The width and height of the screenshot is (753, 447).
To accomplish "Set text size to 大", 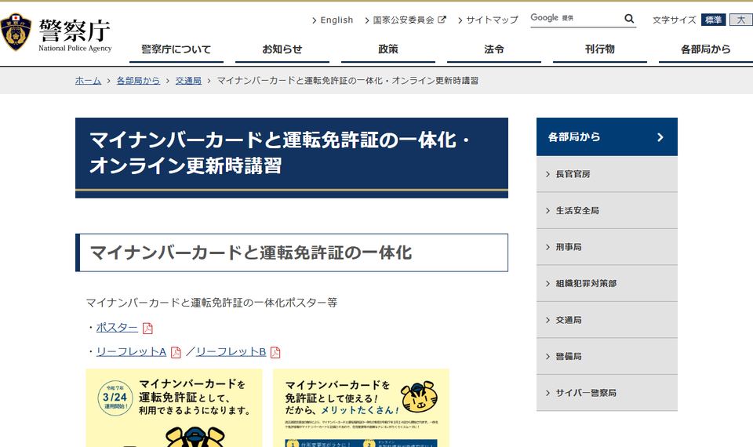I will click(x=741, y=20).
